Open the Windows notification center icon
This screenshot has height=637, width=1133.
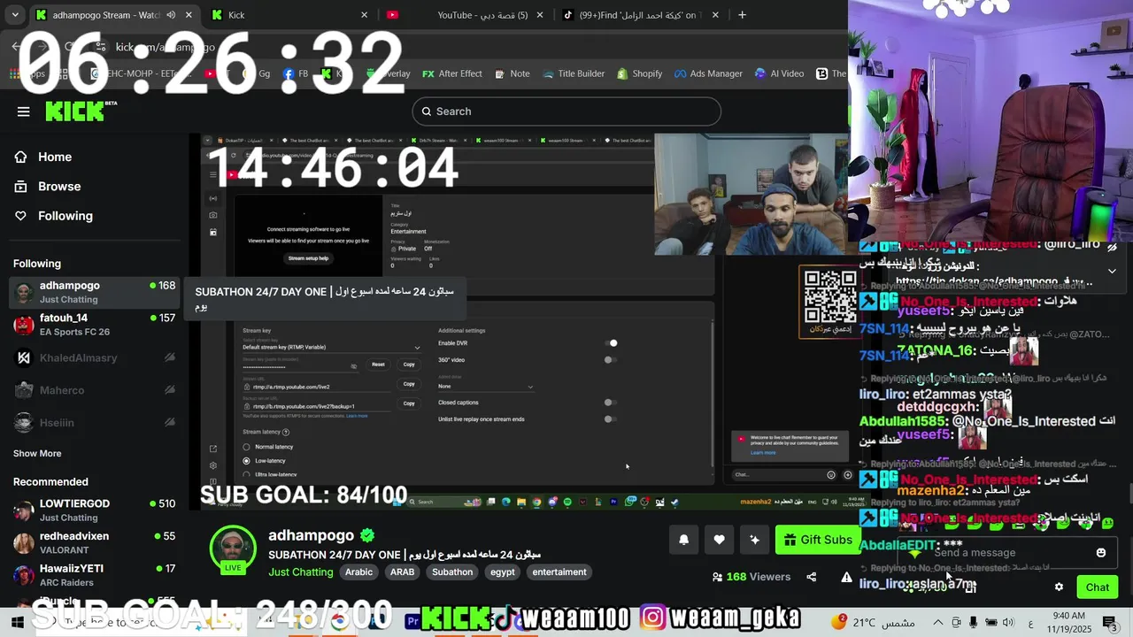[1108, 622]
